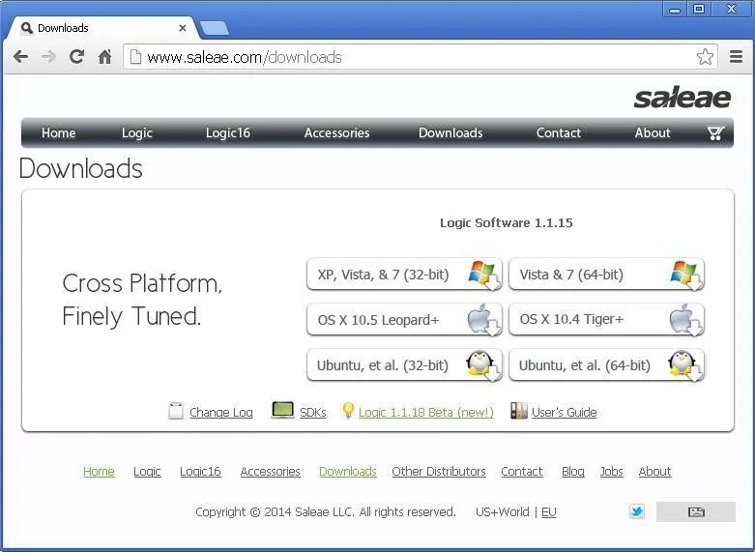The image size is (755, 552).
Task: Open the Chrome hamburger menu
Action: pyautogui.click(x=736, y=57)
